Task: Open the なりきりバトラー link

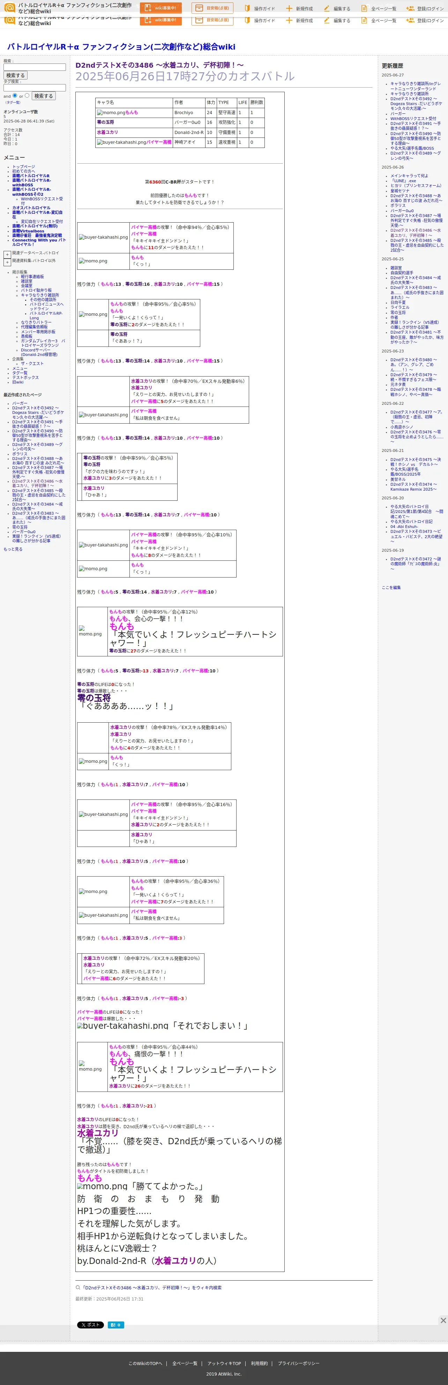Action: 36,322
